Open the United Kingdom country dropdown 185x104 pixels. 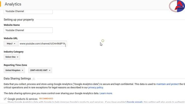[14, 70]
